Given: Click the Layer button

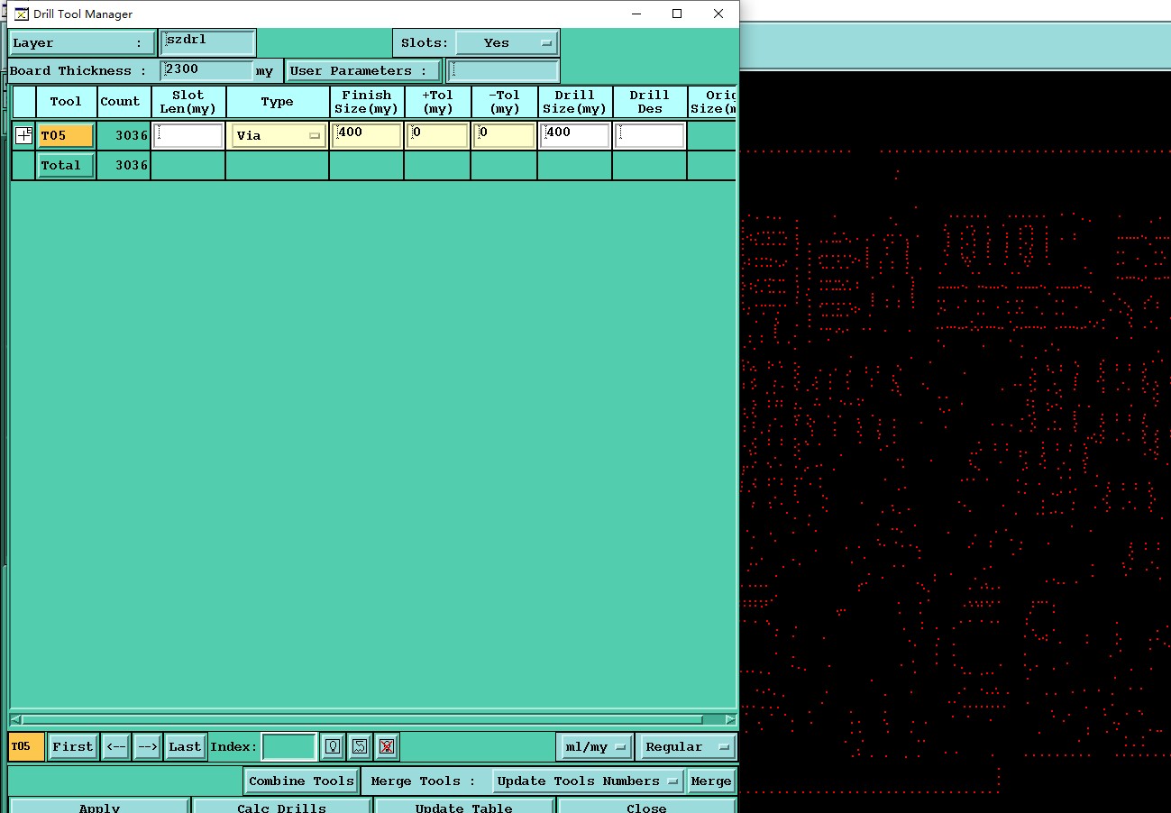Looking at the screenshot, I should [x=82, y=42].
